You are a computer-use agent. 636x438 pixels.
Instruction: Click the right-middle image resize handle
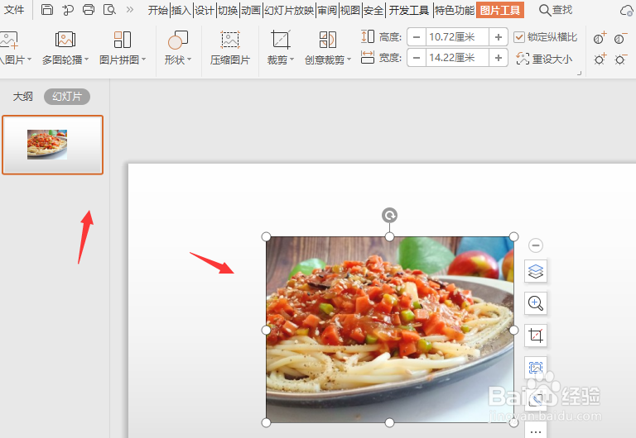pos(514,331)
